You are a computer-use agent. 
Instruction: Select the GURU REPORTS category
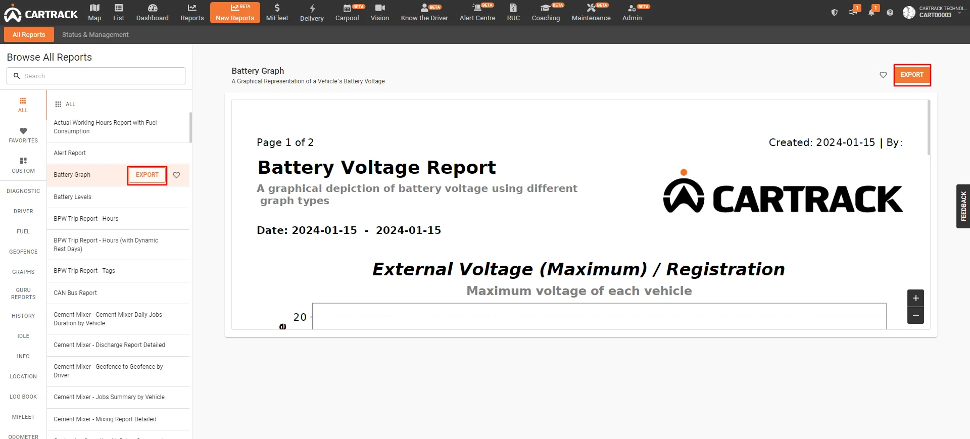click(23, 294)
